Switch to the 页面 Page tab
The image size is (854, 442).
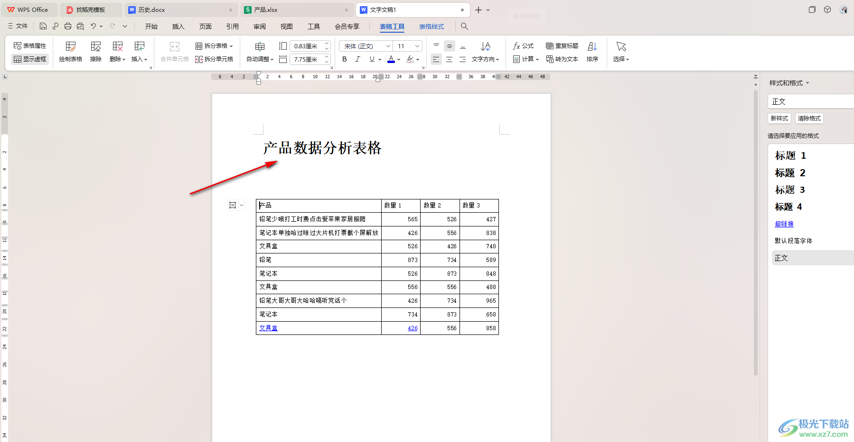point(206,27)
